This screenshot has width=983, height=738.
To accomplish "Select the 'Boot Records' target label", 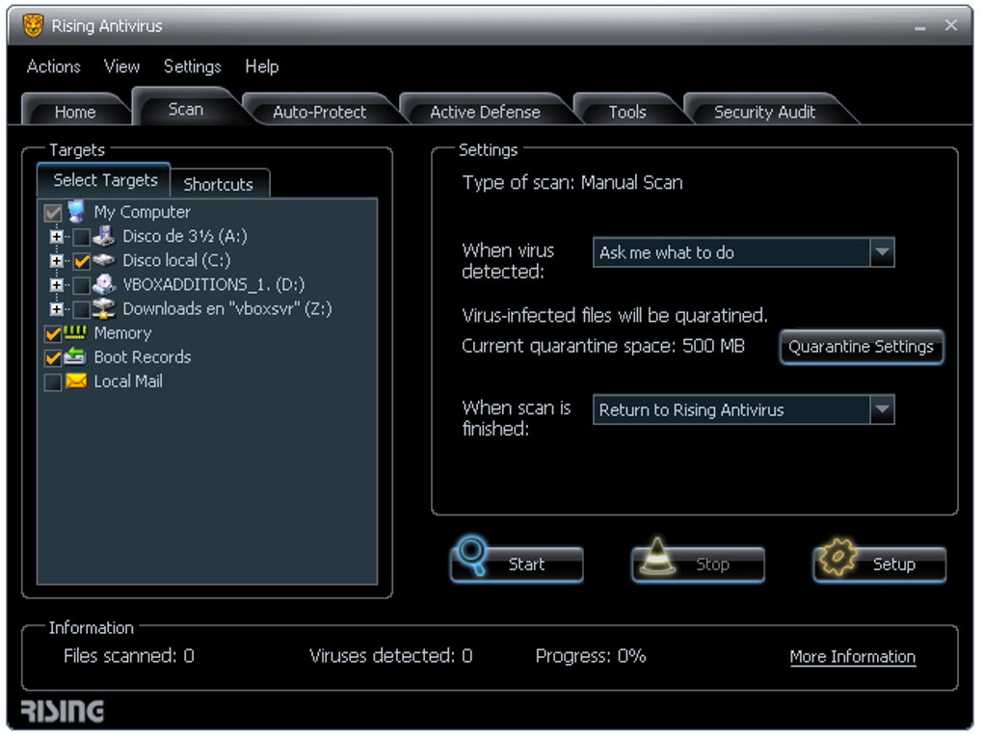I will click(x=143, y=356).
